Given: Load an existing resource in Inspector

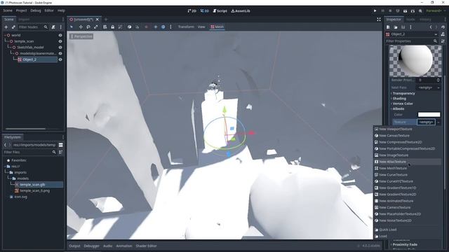Looking at the screenshot, I should pyautogui.click(x=396, y=27).
